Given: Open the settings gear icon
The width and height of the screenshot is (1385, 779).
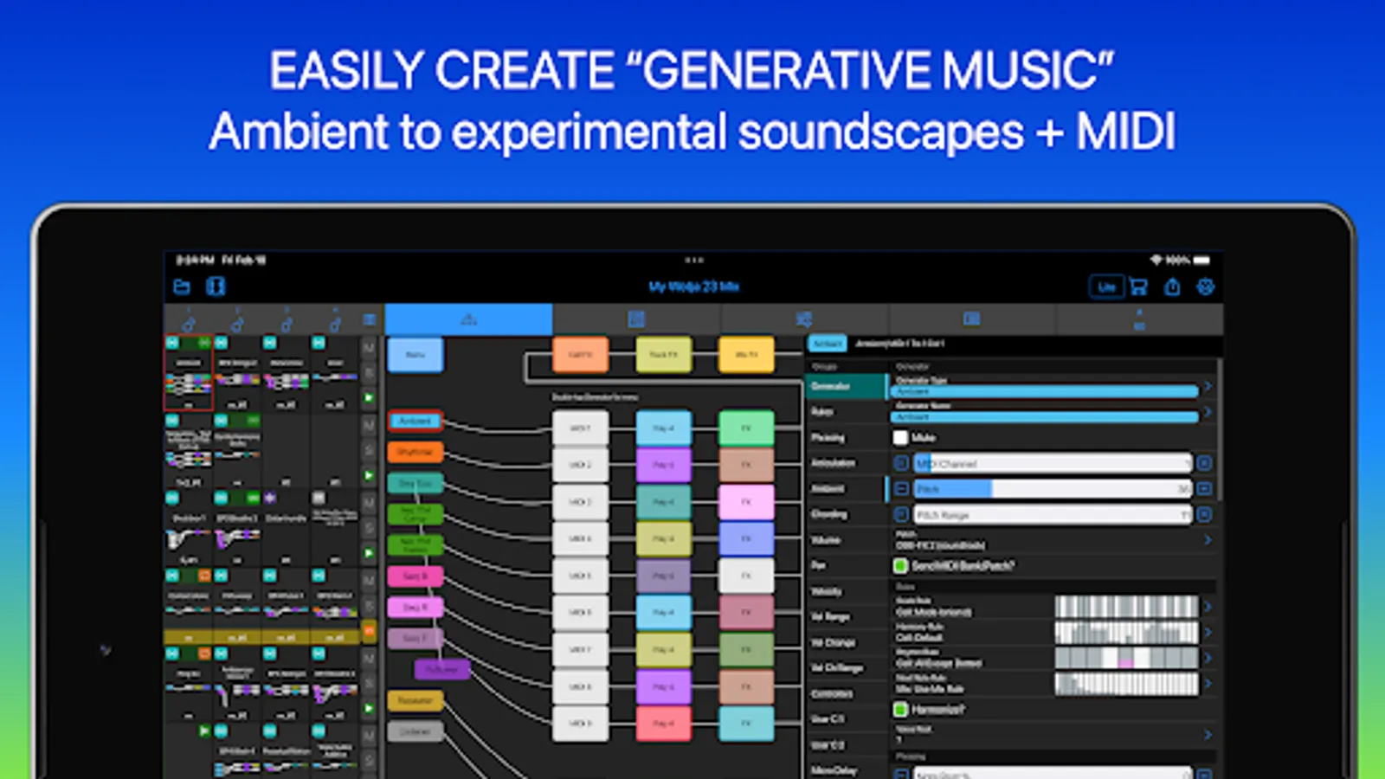Looking at the screenshot, I should tap(1205, 286).
